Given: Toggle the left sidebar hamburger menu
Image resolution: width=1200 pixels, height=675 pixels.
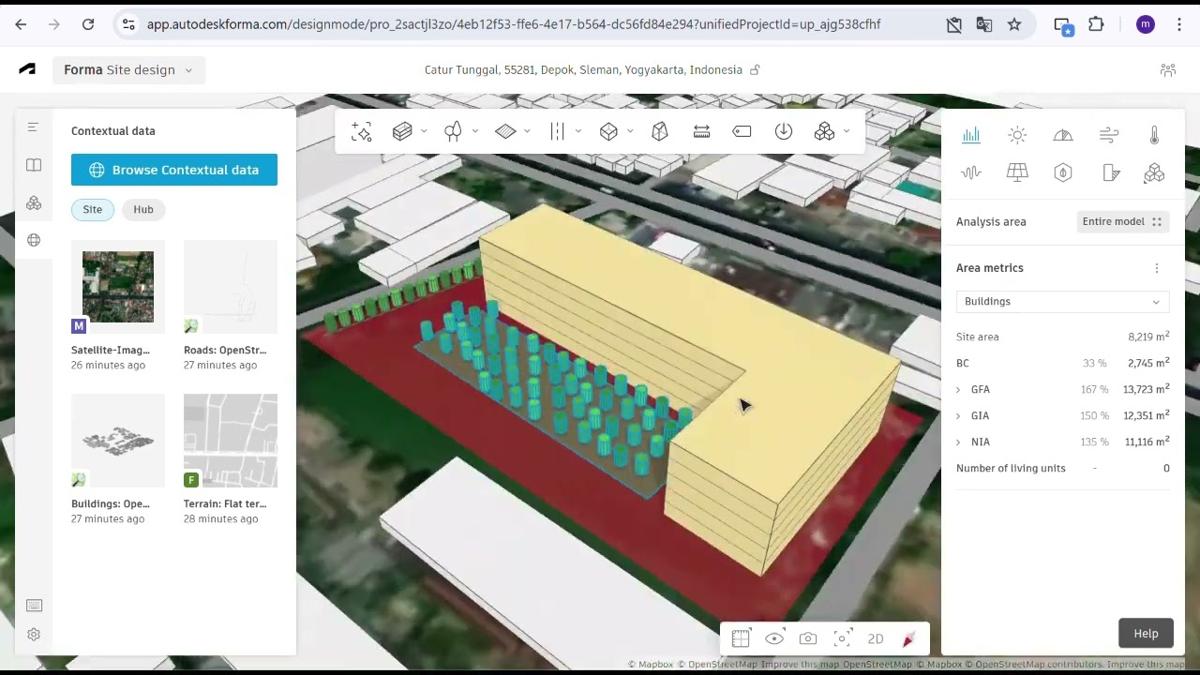Looking at the screenshot, I should (33, 127).
